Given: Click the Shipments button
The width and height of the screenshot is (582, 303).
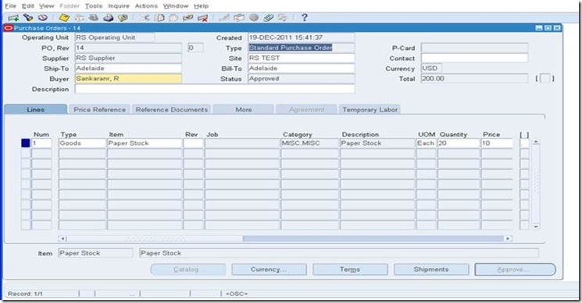Looking at the screenshot, I should 431,270.
